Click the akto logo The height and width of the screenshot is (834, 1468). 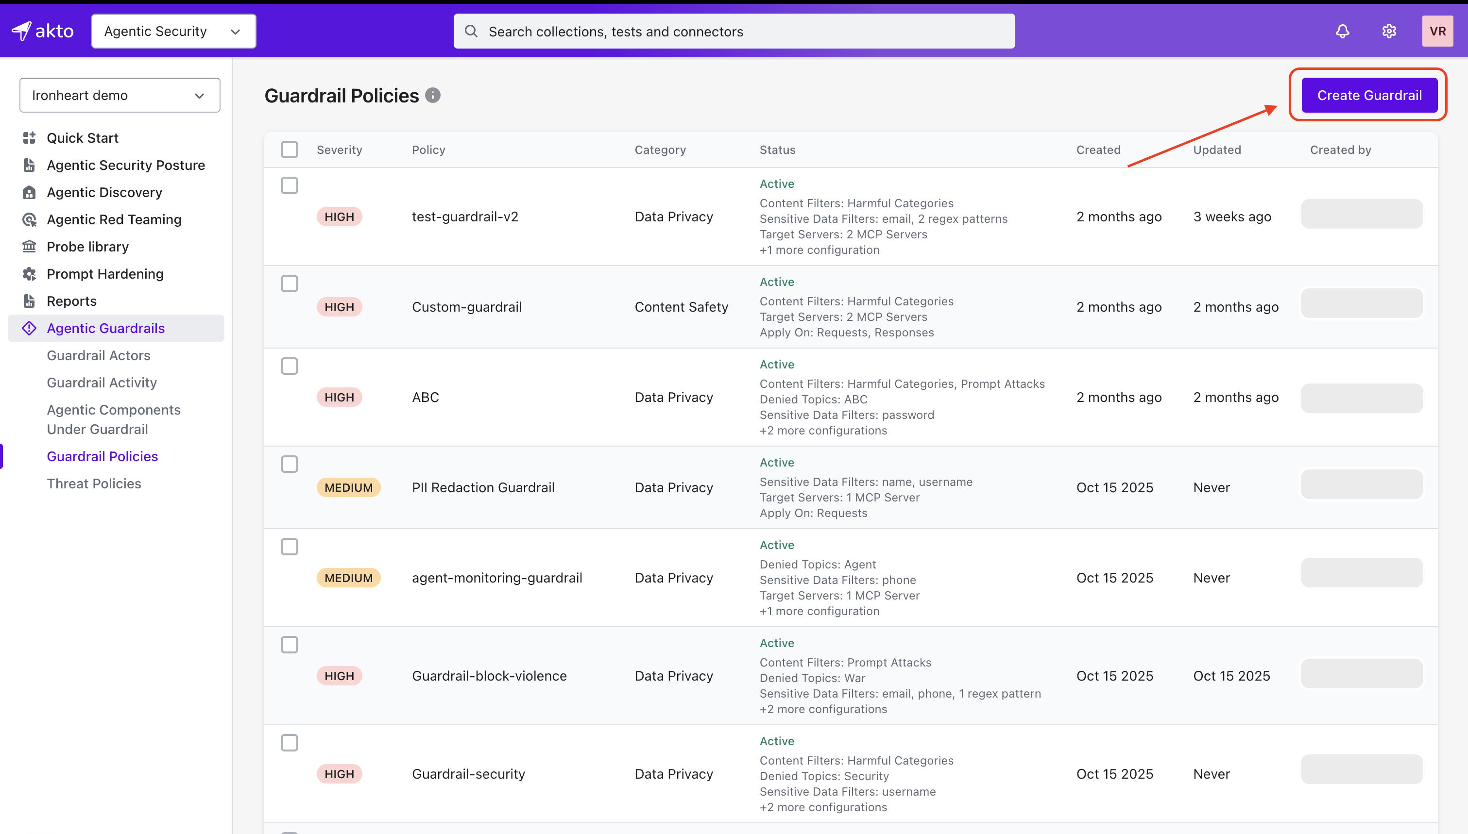tap(43, 31)
